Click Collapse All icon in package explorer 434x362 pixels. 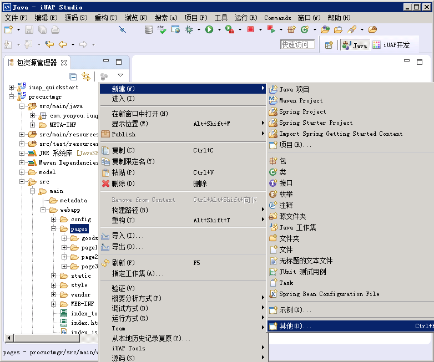point(73,76)
